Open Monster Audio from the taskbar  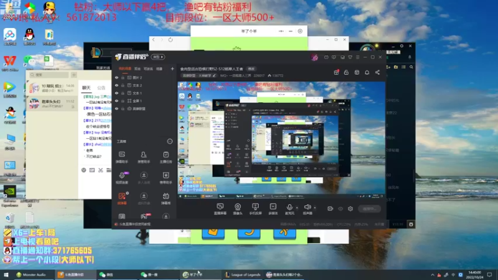pyautogui.click(x=31, y=274)
